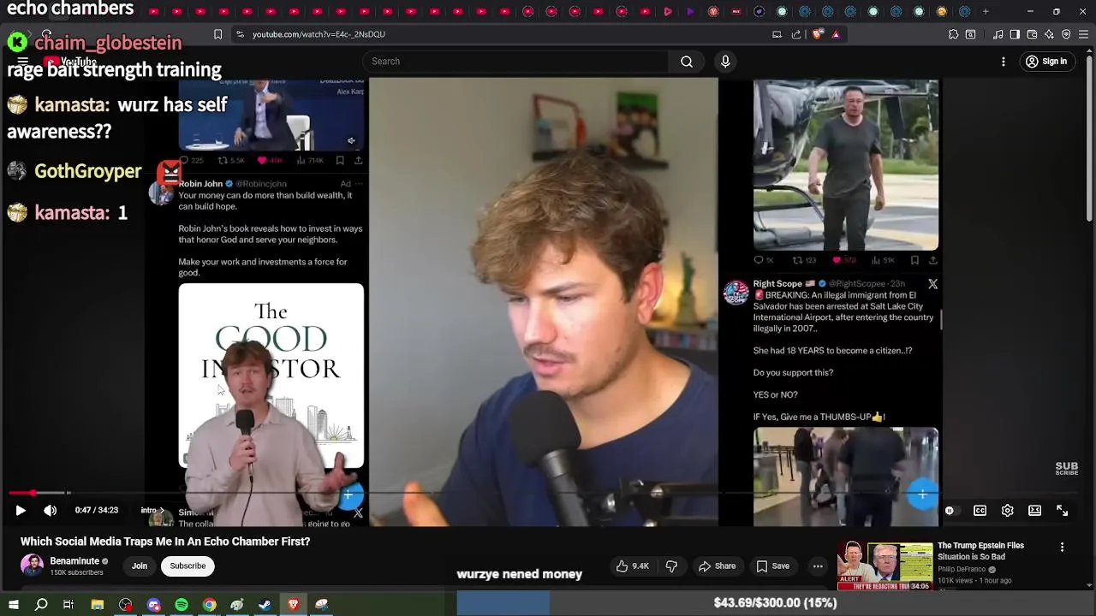Viewport: 1096px width, 616px height.
Task: Like the video (9.4K thumbs up)
Action: (x=633, y=566)
